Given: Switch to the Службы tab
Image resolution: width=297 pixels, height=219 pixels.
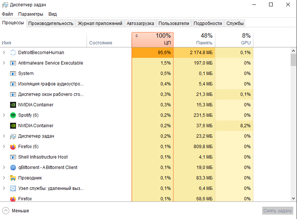Looking at the screenshot, I should coord(235,23).
